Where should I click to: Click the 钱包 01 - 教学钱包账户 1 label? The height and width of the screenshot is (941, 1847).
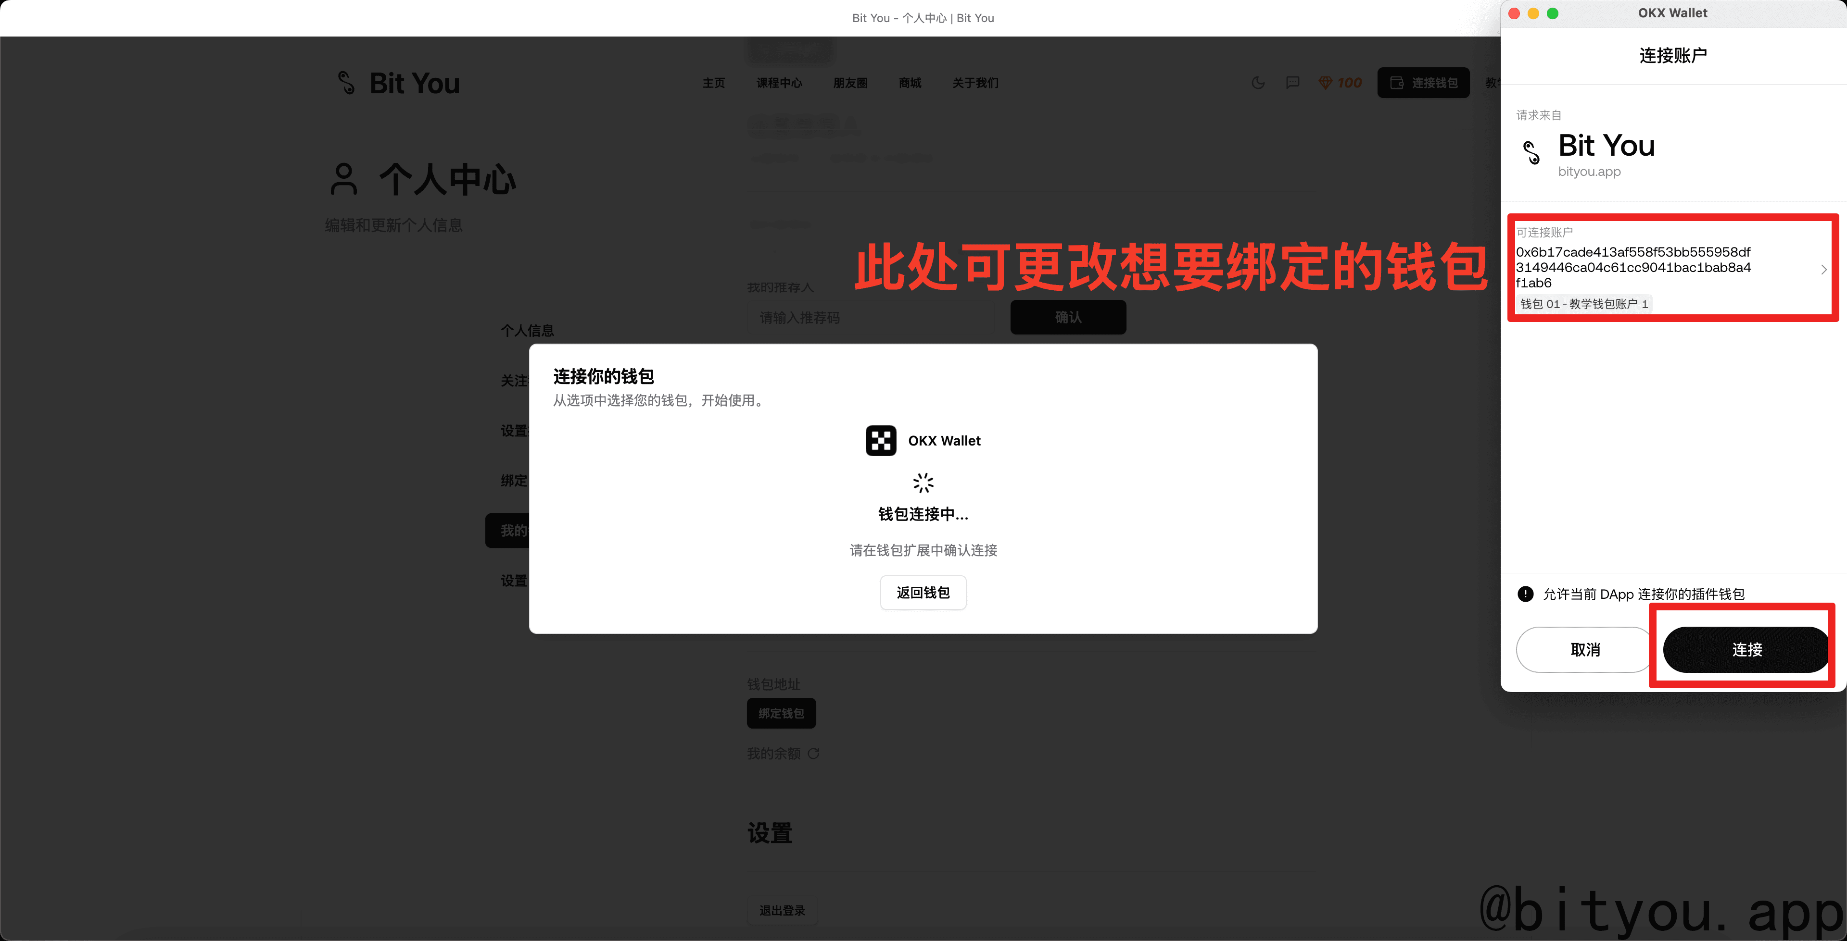pyautogui.click(x=1584, y=304)
